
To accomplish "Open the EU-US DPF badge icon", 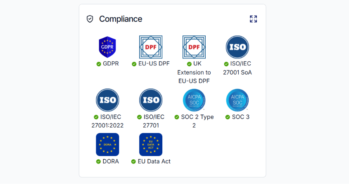I will pos(151,47).
